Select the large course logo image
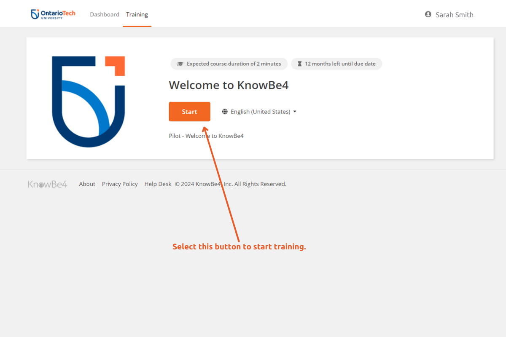This screenshot has width=506, height=337. [x=89, y=101]
